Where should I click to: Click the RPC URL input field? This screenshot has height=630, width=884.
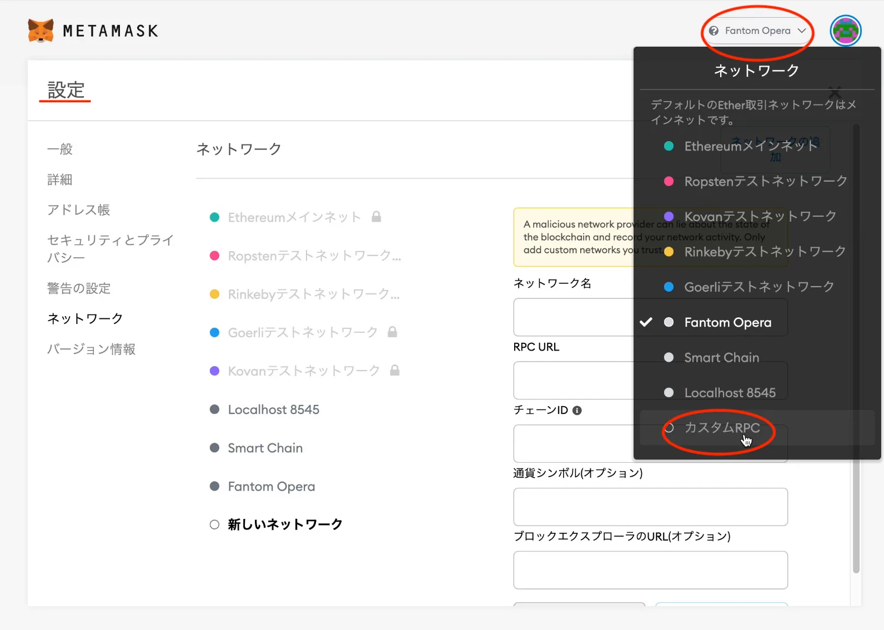coord(650,381)
